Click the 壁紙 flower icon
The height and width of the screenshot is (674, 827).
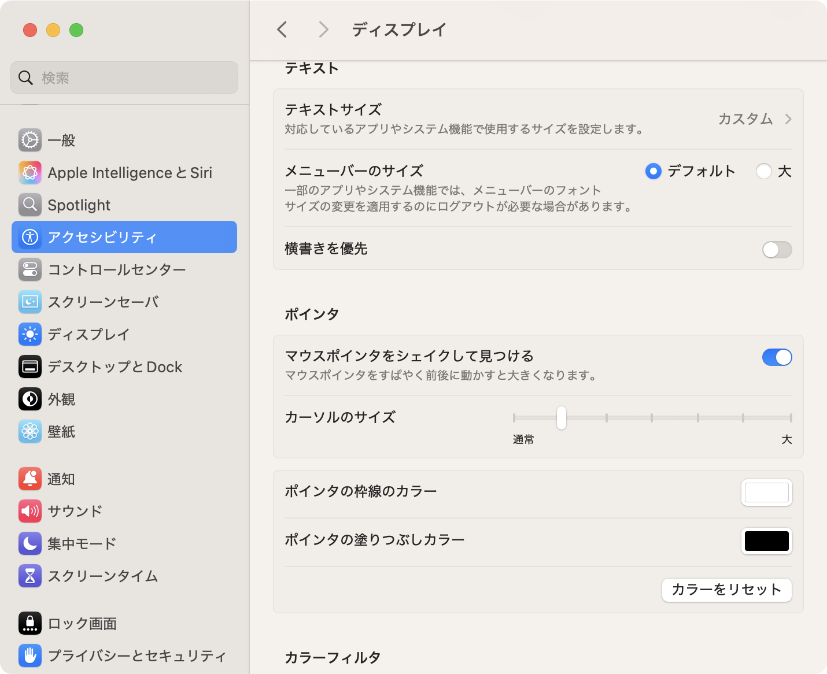click(30, 431)
